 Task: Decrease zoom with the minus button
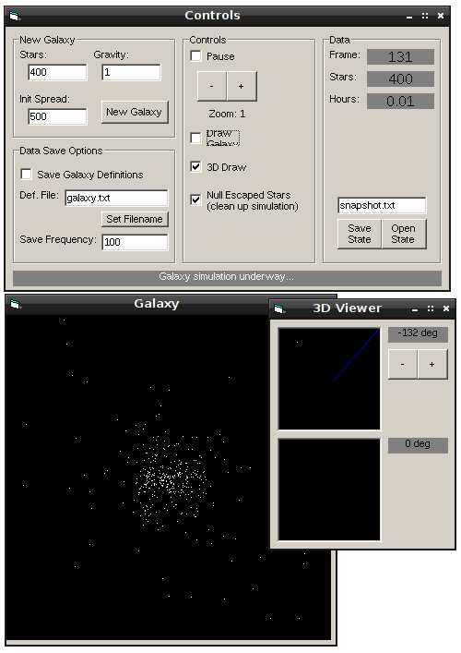pyautogui.click(x=212, y=86)
